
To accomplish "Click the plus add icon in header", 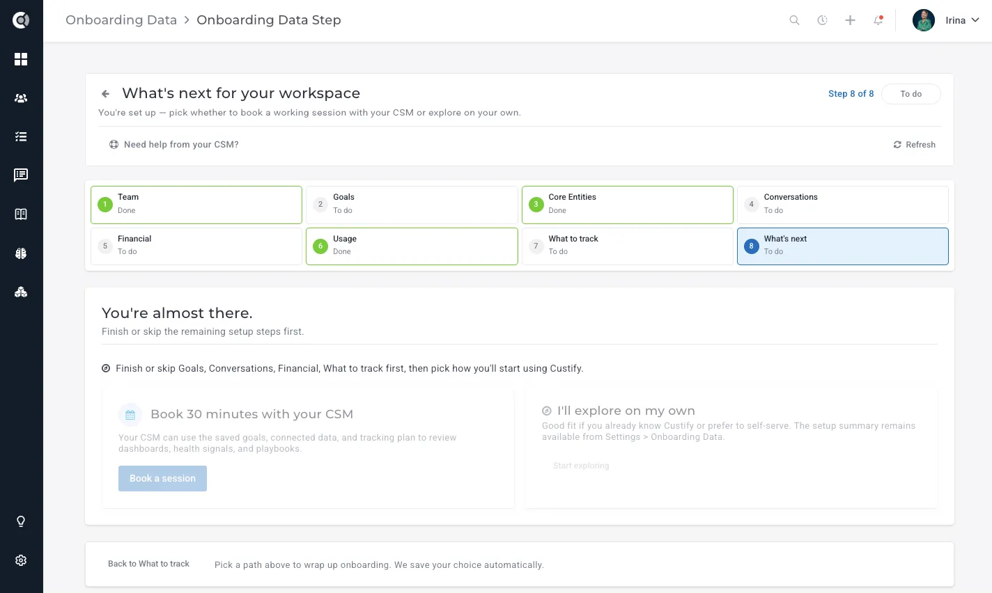I will click(850, 20).
